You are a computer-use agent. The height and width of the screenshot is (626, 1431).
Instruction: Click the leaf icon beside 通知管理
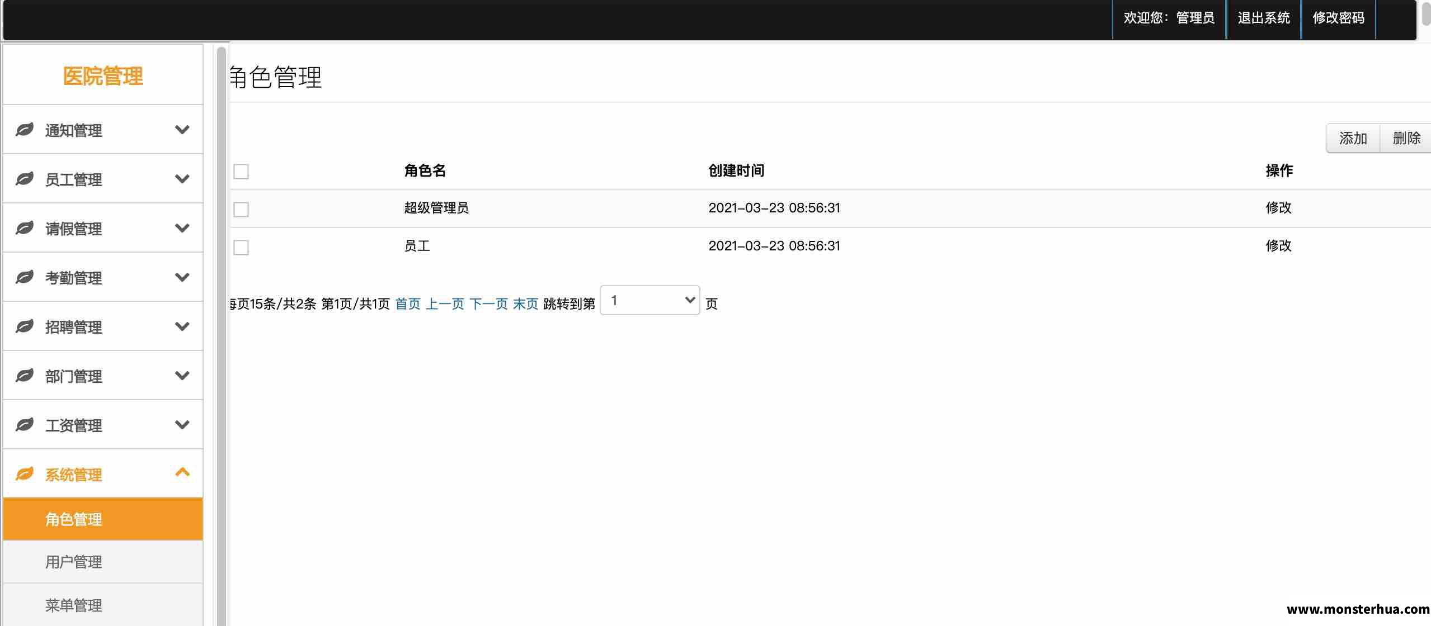click(25, 130)
